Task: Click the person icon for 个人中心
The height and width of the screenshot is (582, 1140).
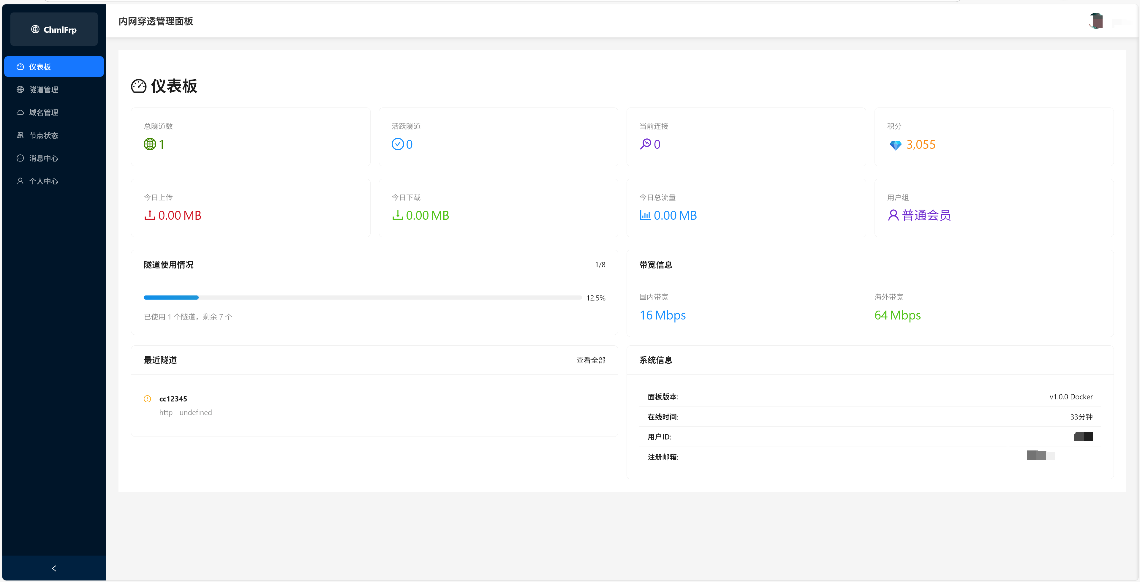Action: [20, 181]
